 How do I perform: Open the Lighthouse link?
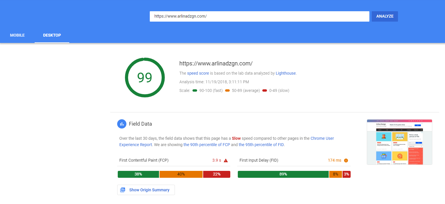286,73
